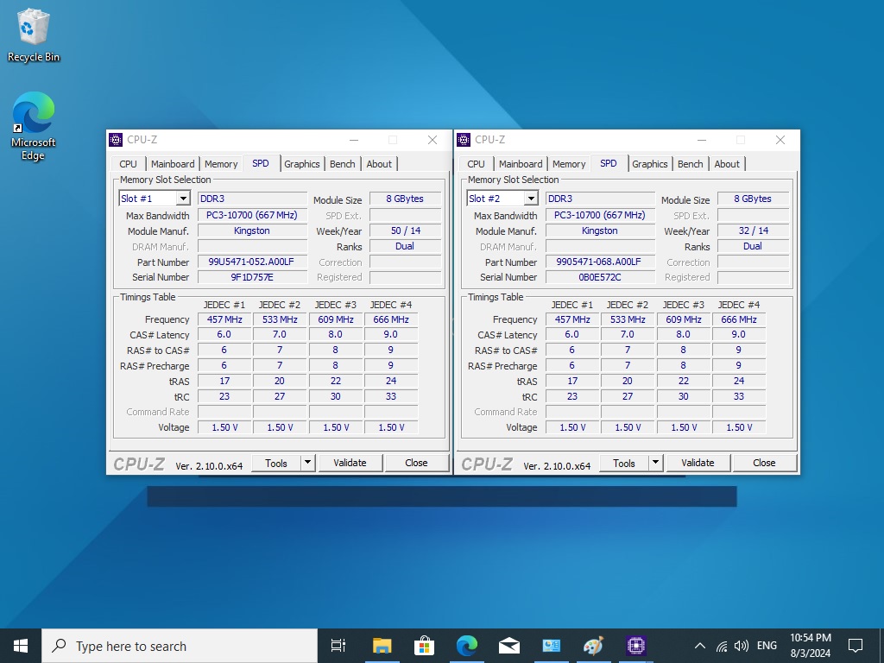Switch to Mainboard tab in left CPU-Z window
The image size is (884, 663).
(x=173, y=164)
